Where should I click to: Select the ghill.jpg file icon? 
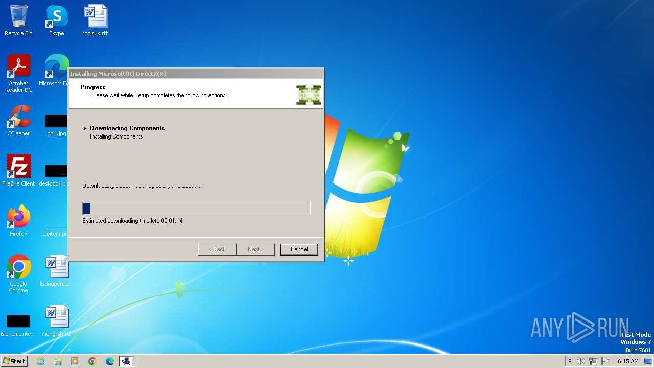[x=56, y=126]
